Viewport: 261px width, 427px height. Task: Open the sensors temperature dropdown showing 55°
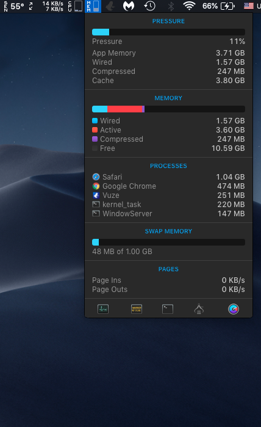pyautogui.click(x=14, y=6)
